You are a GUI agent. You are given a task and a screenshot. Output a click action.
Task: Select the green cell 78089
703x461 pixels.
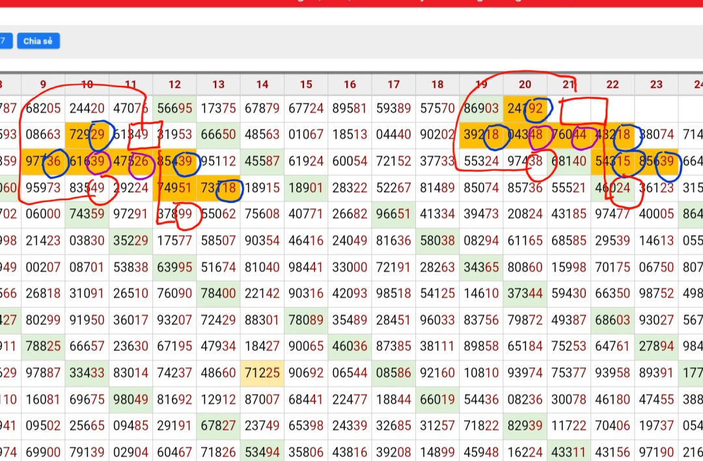[x=306, y=320]
